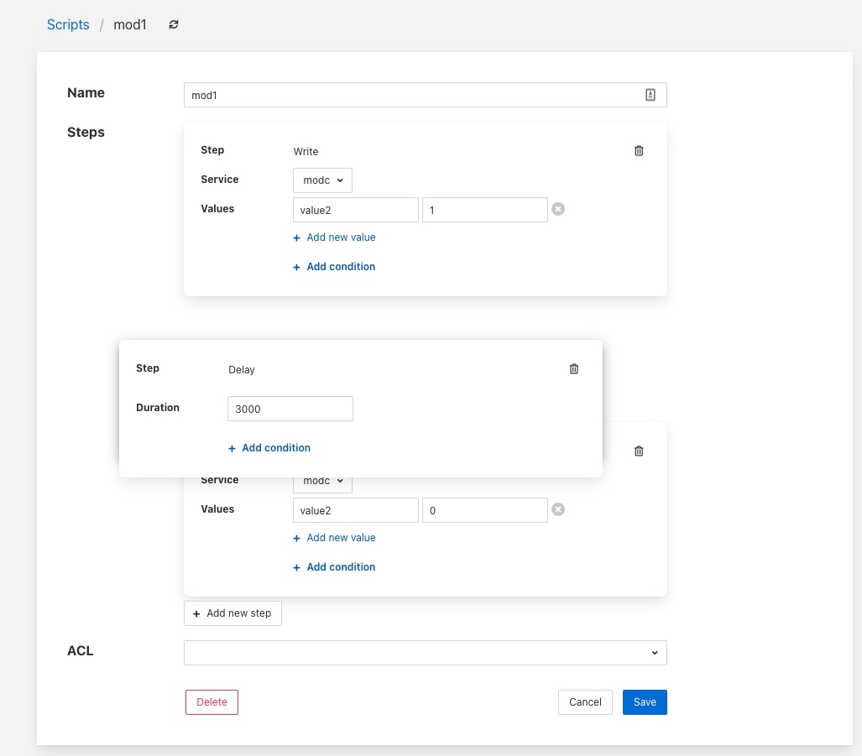Click Add condition in first Write step

coord(334,267)
